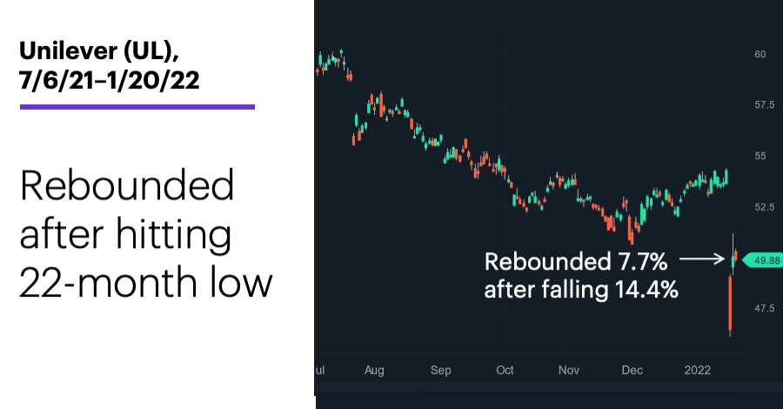
Task: Click the 49.88 current price tag
Action: pos(763,260)
